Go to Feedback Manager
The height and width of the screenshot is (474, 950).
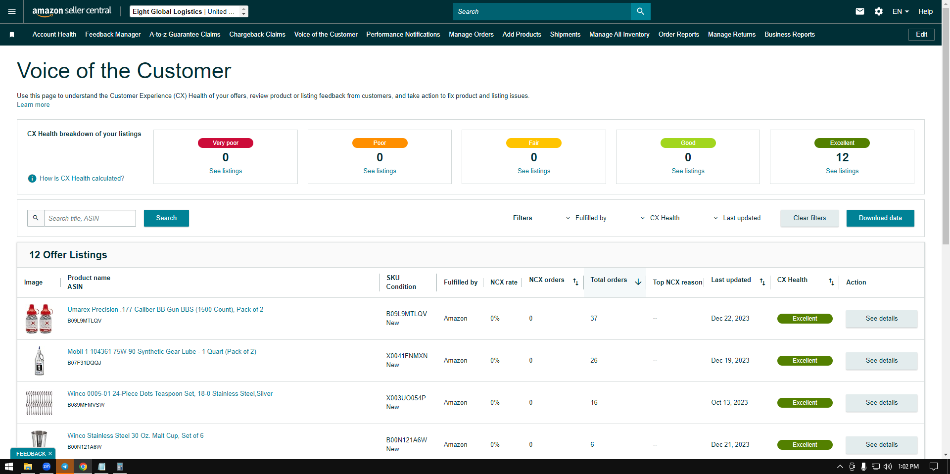(x=113, y=35)
